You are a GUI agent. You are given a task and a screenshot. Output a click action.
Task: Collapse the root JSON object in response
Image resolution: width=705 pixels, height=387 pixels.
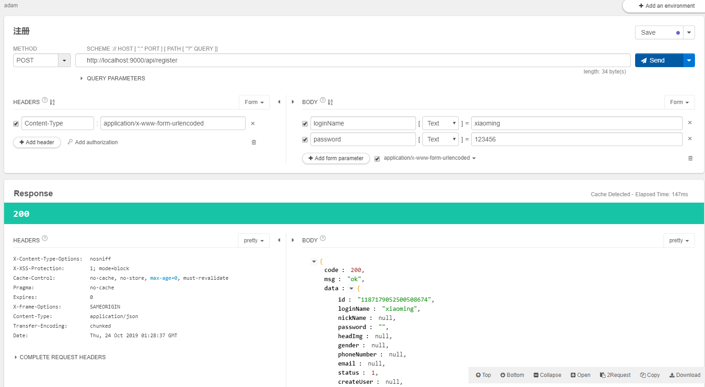point(314,261)
